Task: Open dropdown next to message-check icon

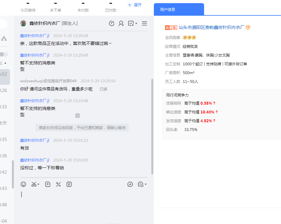Action: click(136, 24)
